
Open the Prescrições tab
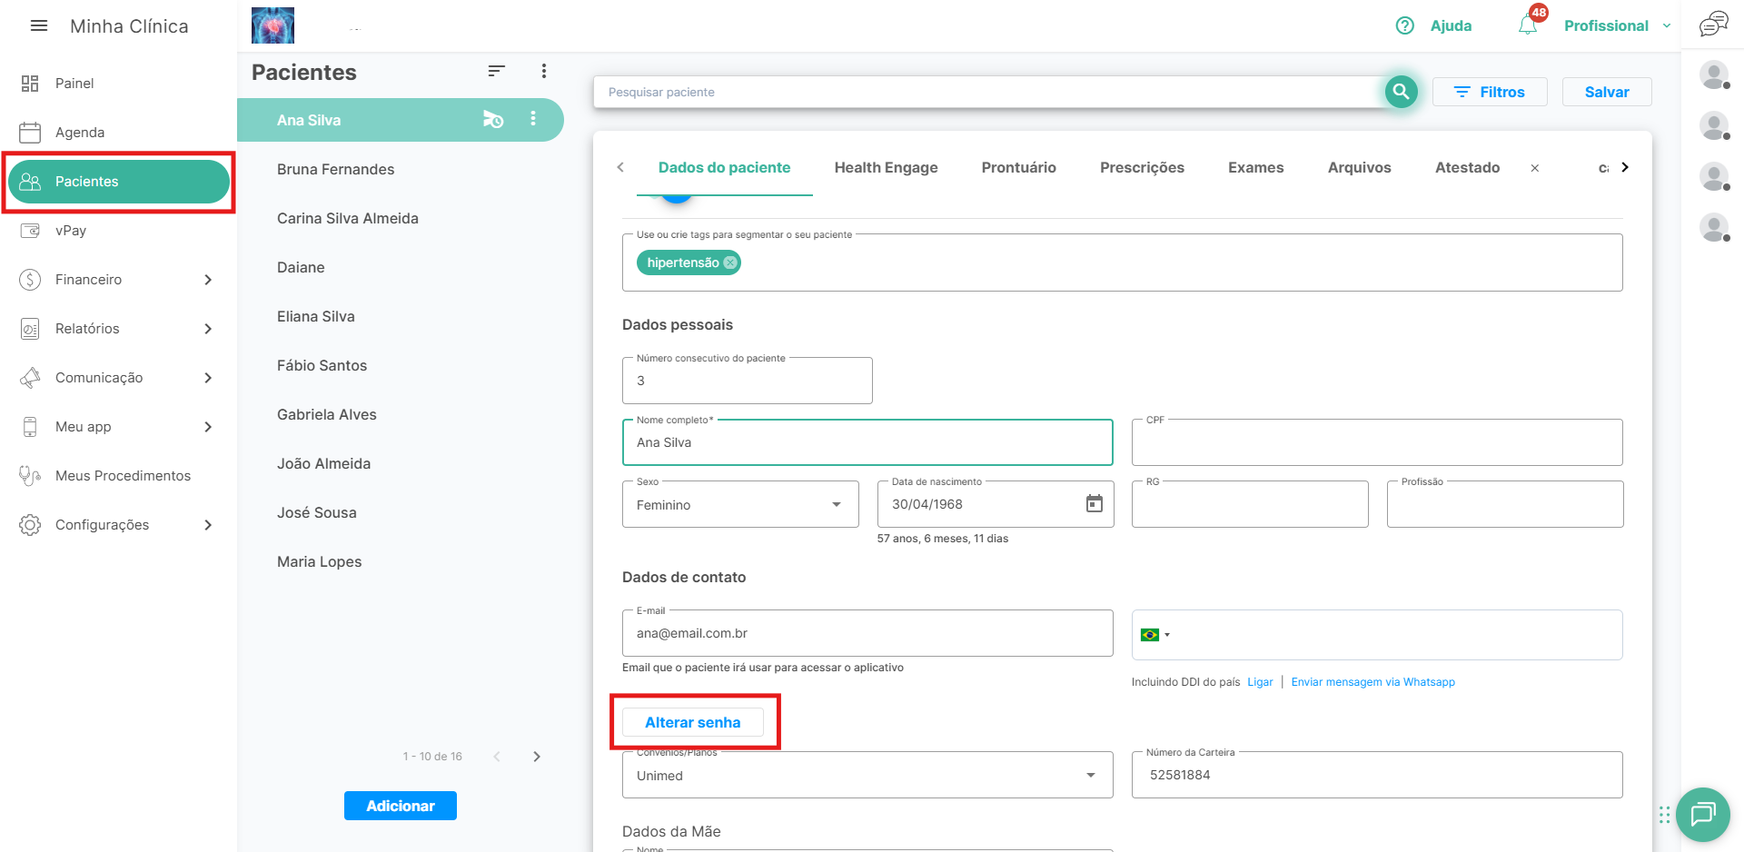pyautogui.click(x=1142, y=167)
